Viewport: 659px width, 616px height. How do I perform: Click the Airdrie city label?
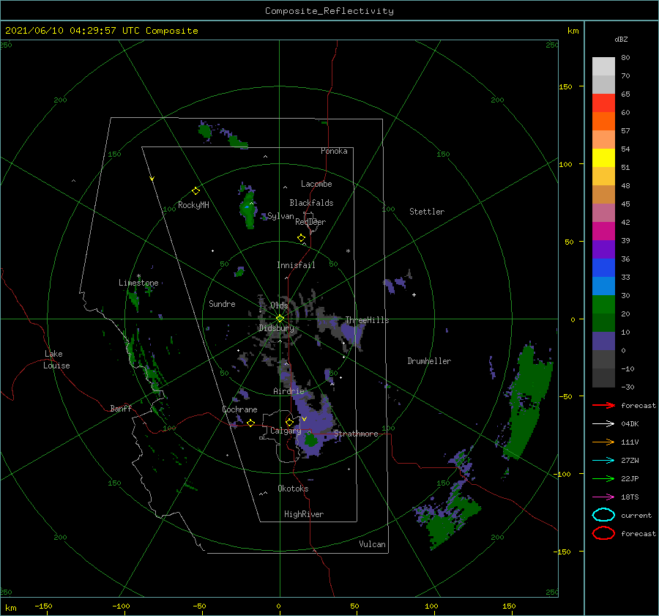(288, 391)
